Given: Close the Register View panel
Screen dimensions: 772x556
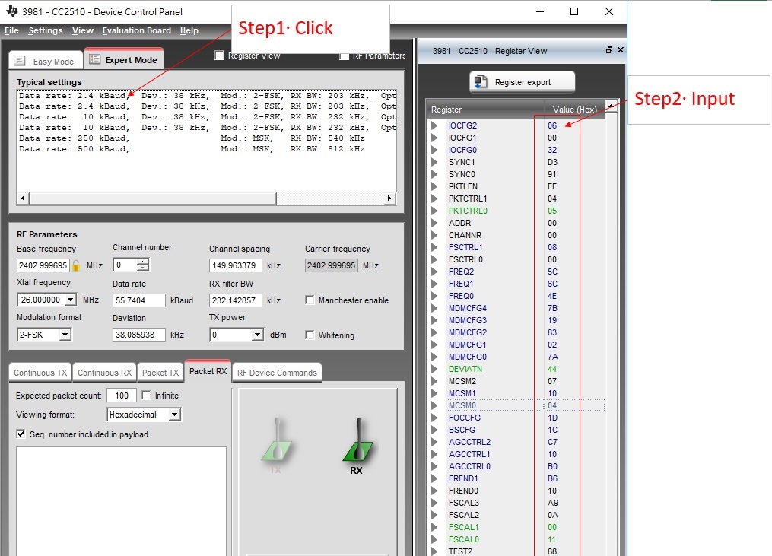Looking at the screenshot, I should (621, 49).
